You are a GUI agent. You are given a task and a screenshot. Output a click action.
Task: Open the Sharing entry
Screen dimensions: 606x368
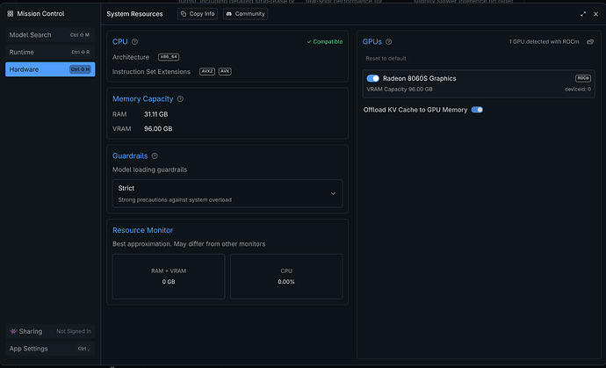tap(50, 331)
